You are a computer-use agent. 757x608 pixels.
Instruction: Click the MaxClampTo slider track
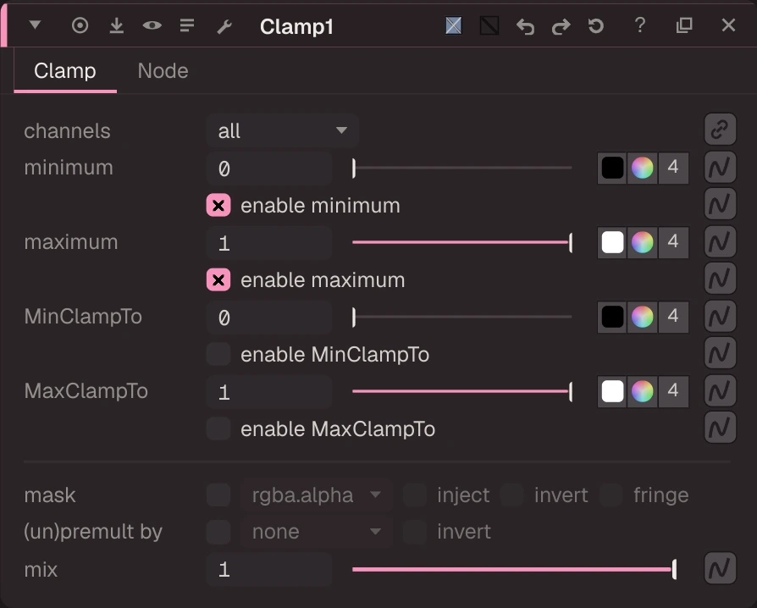click(462, 390)
